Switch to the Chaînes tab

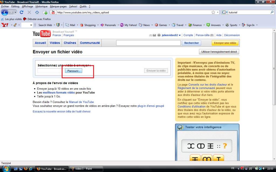click(x=70, y=43)
